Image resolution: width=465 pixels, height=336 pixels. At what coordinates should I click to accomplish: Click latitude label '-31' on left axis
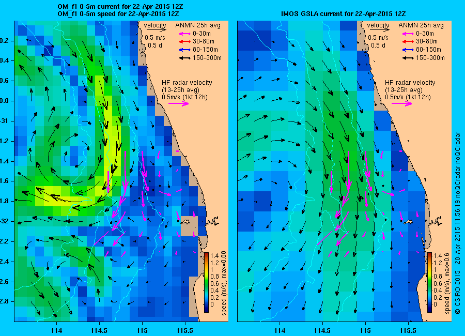pos(5,121)
